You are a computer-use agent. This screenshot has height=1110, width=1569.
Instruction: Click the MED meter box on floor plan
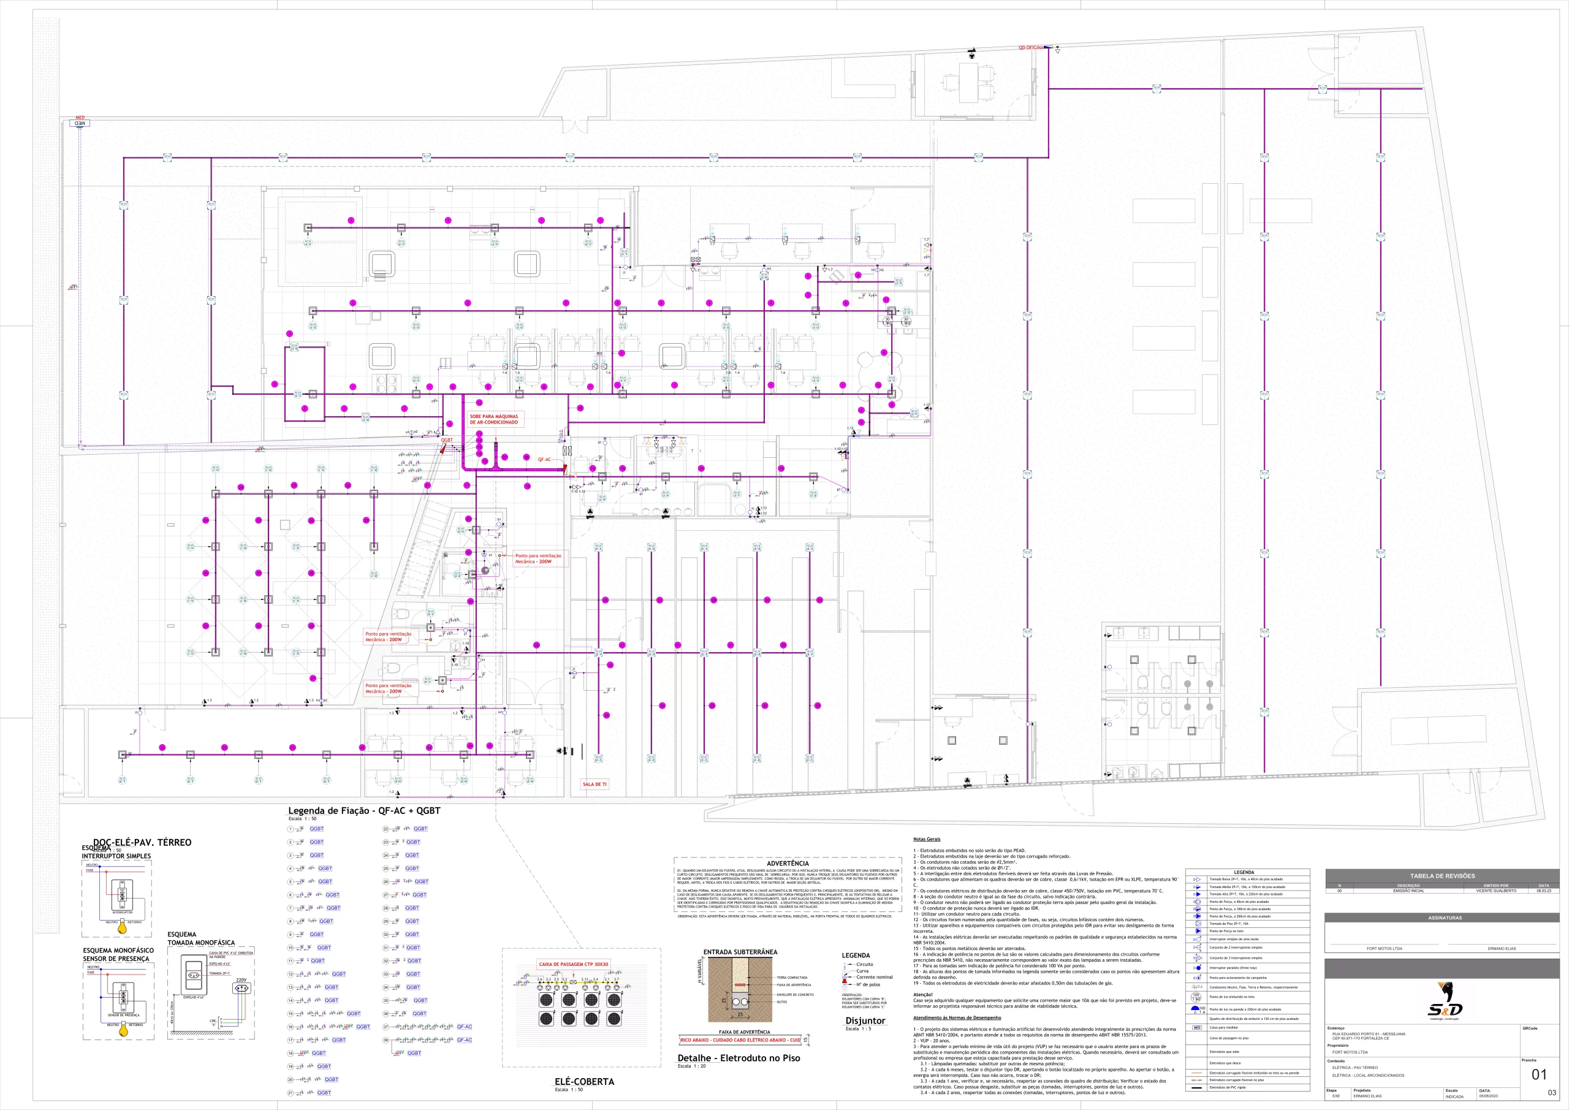tap(80, 123)
